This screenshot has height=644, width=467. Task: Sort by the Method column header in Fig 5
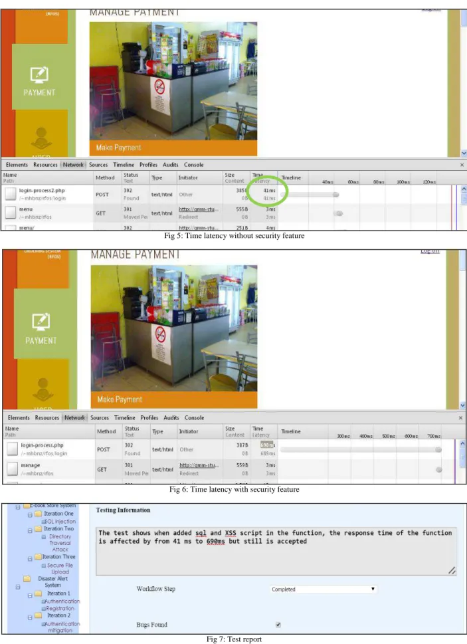point(105,178)
